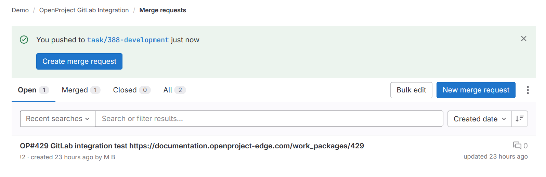Expand the Recent searches dropdown
The width and height of the screenshot is (546, 177).
57,119
